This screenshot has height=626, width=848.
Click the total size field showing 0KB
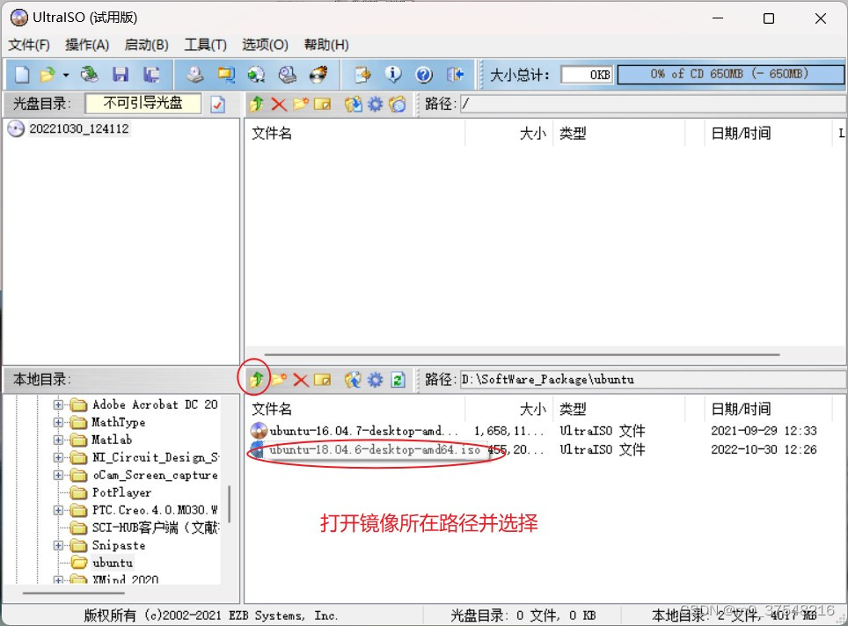pyautogui.click(x=587, y=75)
